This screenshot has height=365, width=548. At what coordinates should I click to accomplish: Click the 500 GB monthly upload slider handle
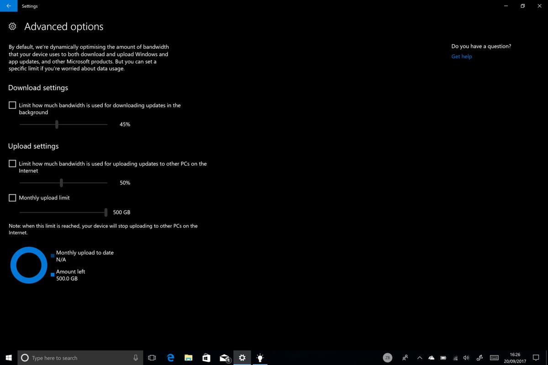point(106,212)
